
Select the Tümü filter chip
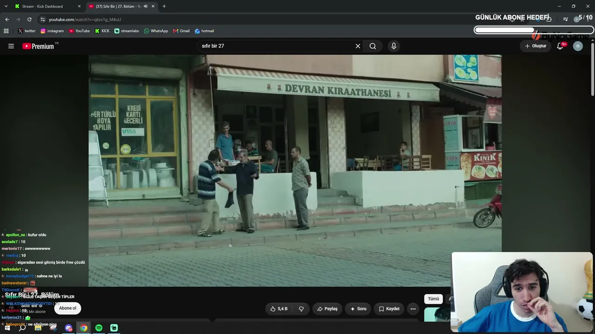tap(433, 299)
